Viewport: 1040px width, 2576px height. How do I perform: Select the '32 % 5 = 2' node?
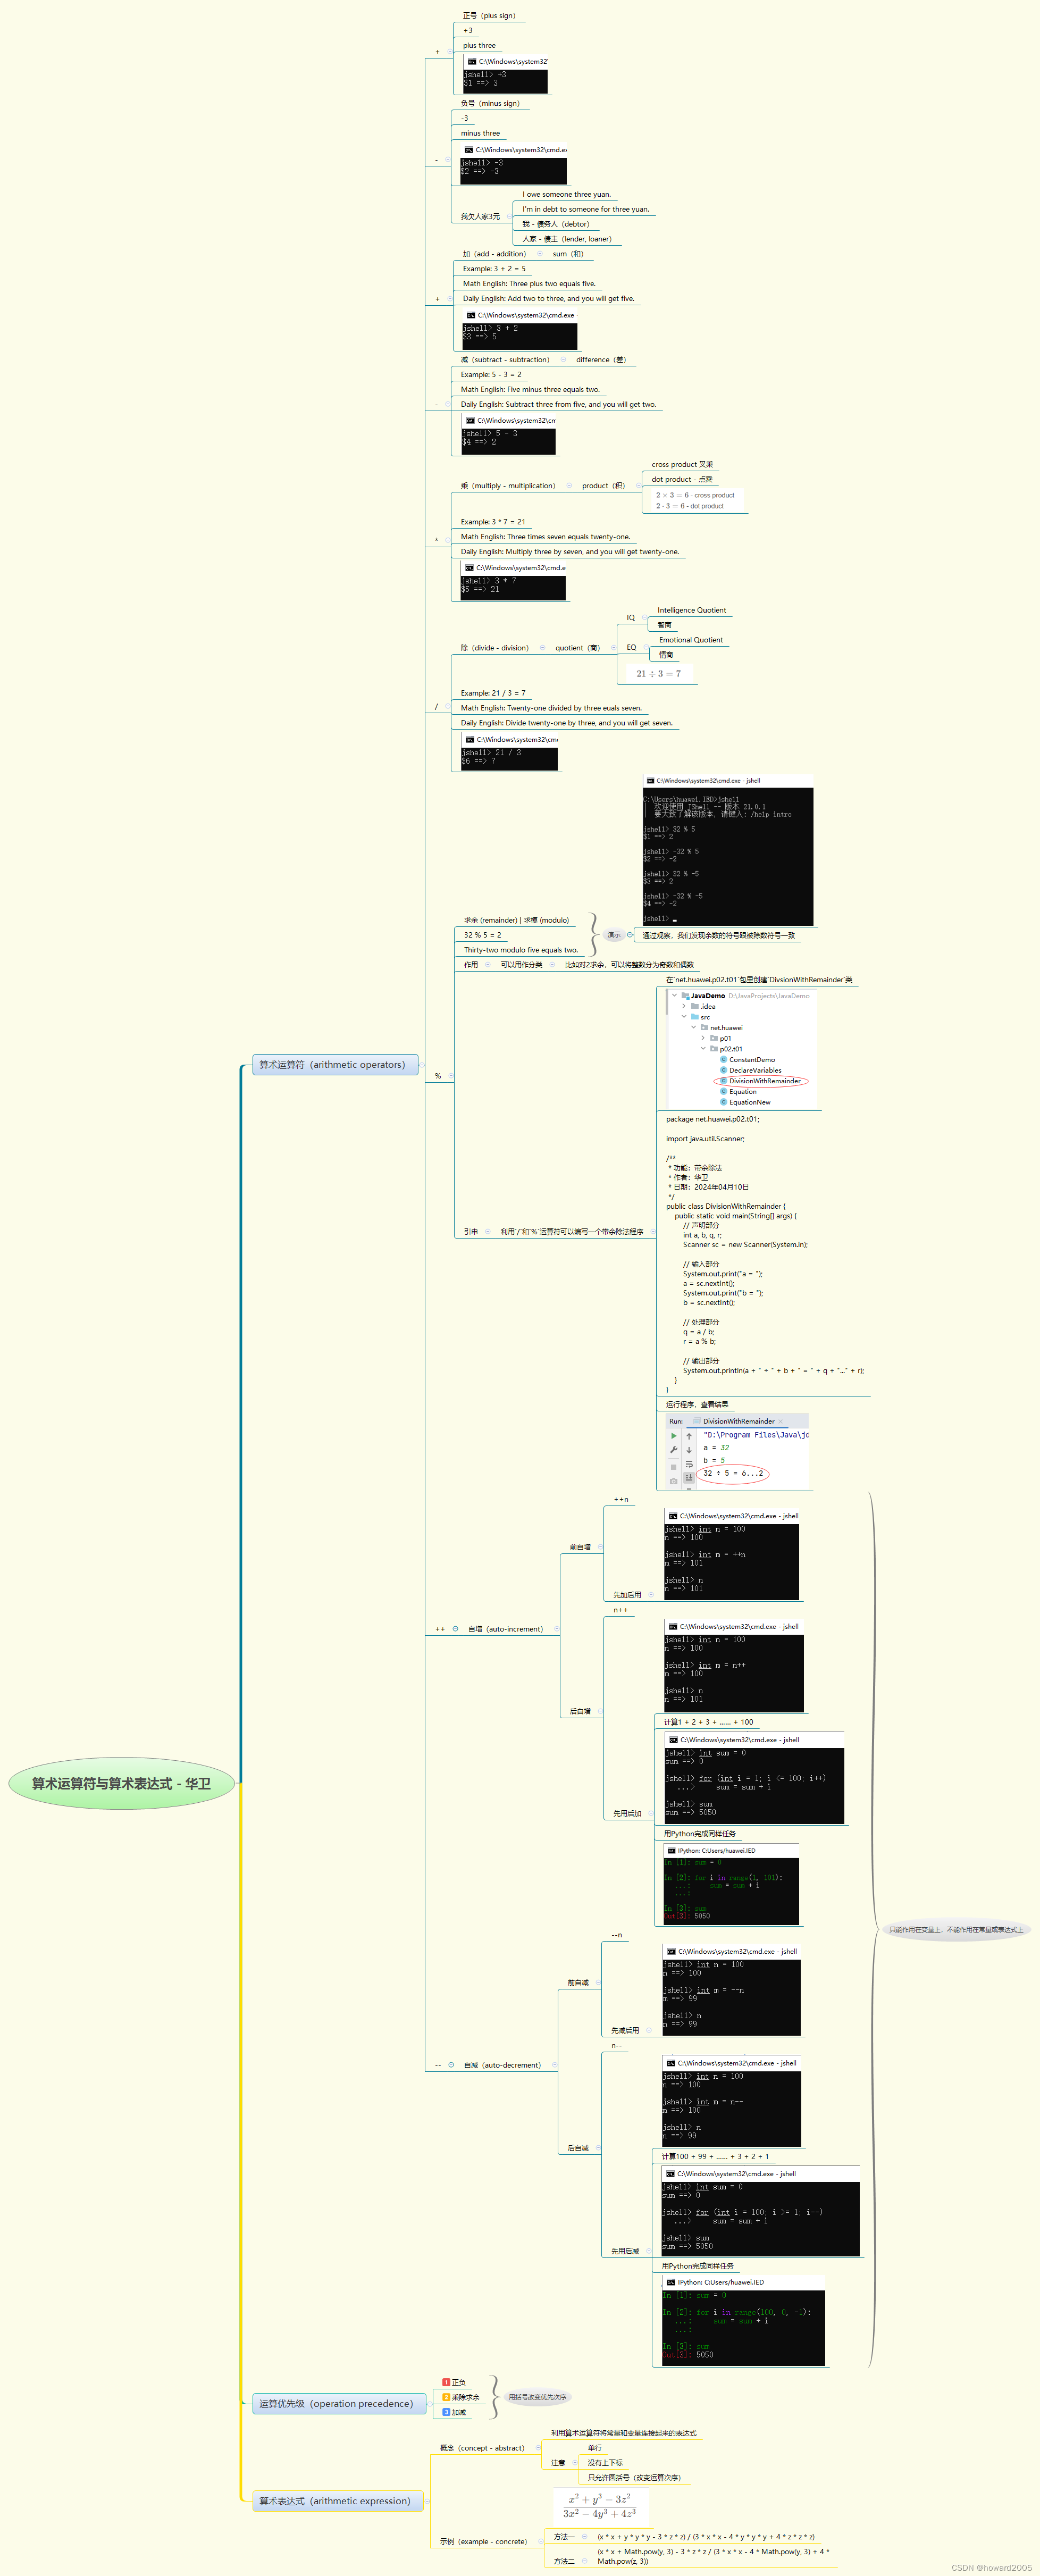coord(482,935)
